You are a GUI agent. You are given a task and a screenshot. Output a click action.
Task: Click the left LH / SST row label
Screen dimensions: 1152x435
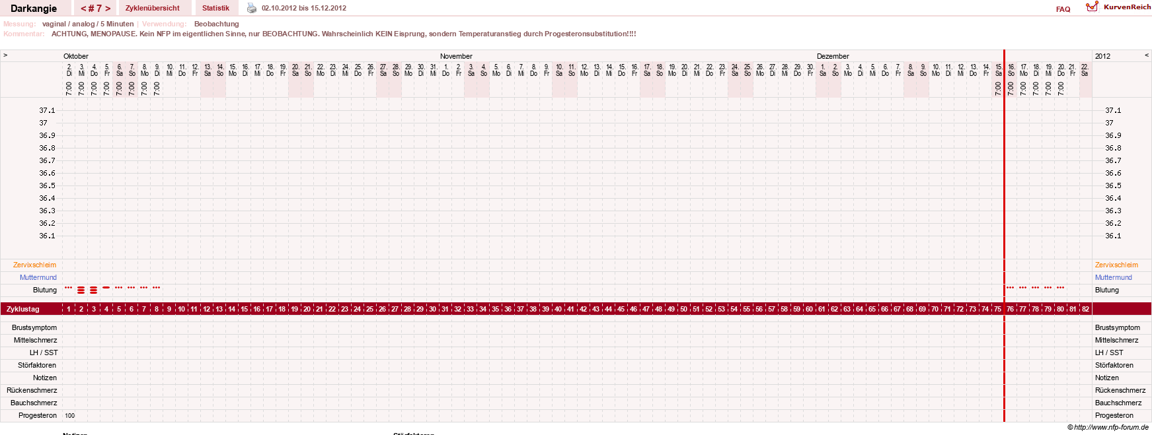[44, 352]
